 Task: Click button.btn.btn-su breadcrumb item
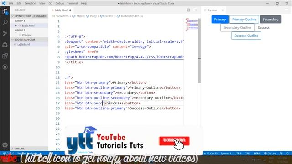[130, 16]
